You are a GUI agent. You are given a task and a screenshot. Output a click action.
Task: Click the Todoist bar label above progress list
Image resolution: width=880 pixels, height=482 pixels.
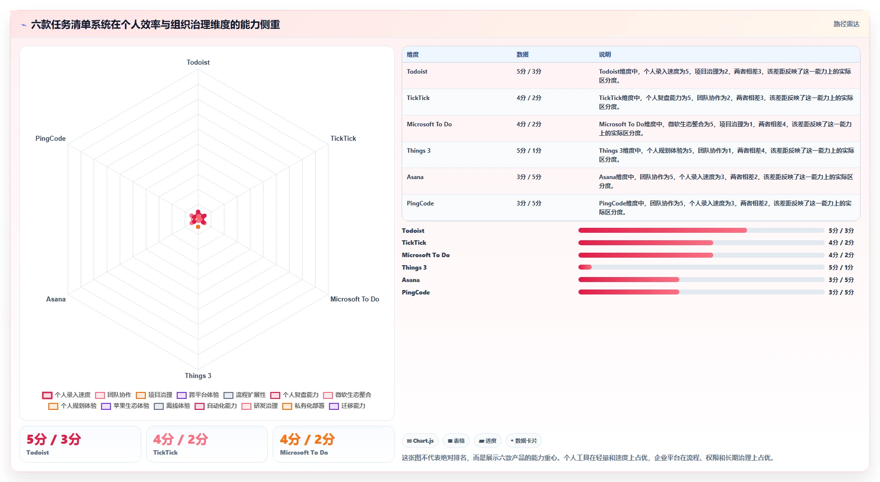(x=413, y=231)
